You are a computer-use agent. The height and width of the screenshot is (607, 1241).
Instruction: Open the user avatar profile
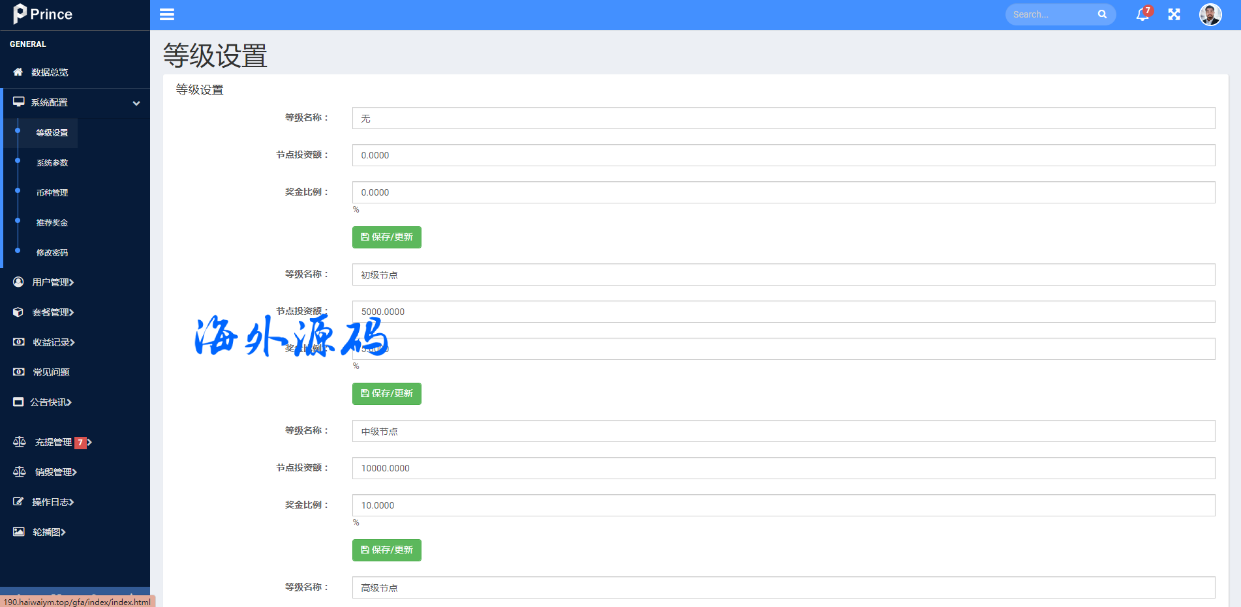(1210, 14)
